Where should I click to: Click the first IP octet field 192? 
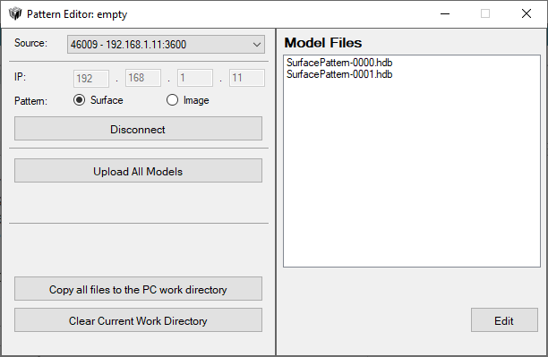point(91,78)
